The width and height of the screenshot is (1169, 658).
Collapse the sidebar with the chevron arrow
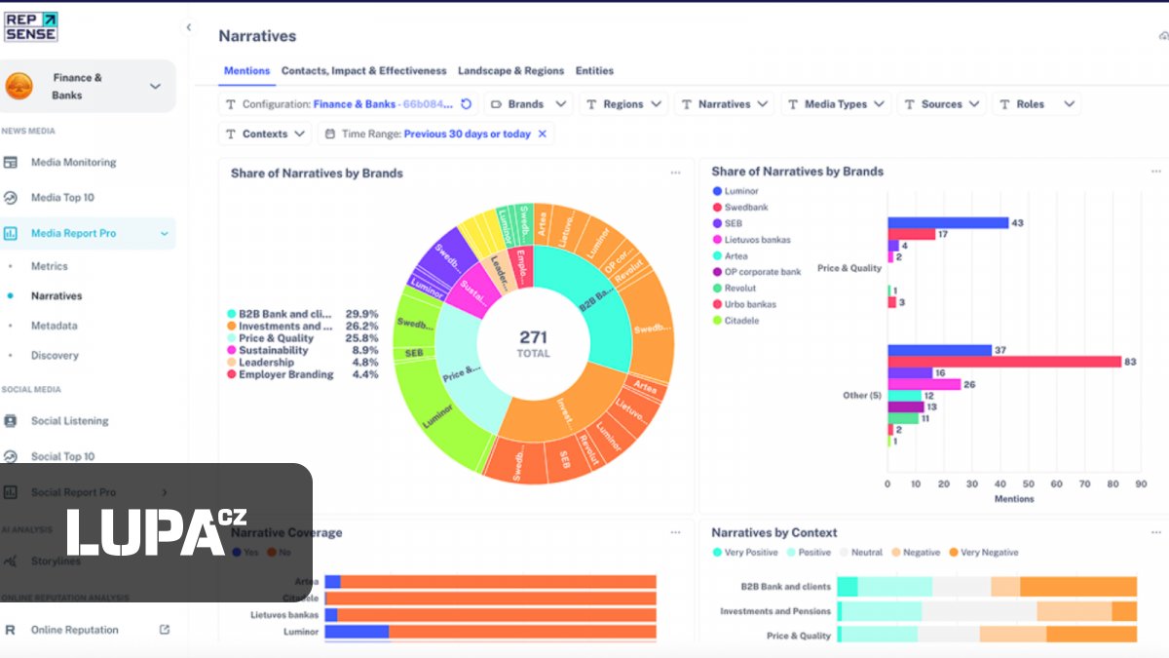click(x=188, y=27)
